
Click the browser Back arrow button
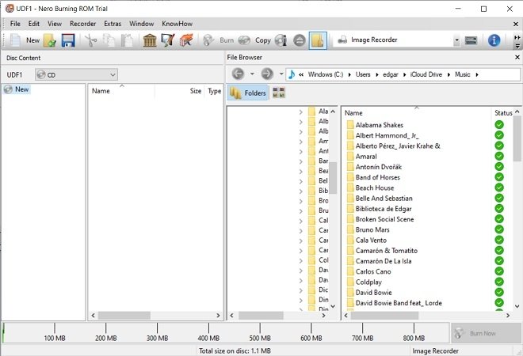(238, 74)
